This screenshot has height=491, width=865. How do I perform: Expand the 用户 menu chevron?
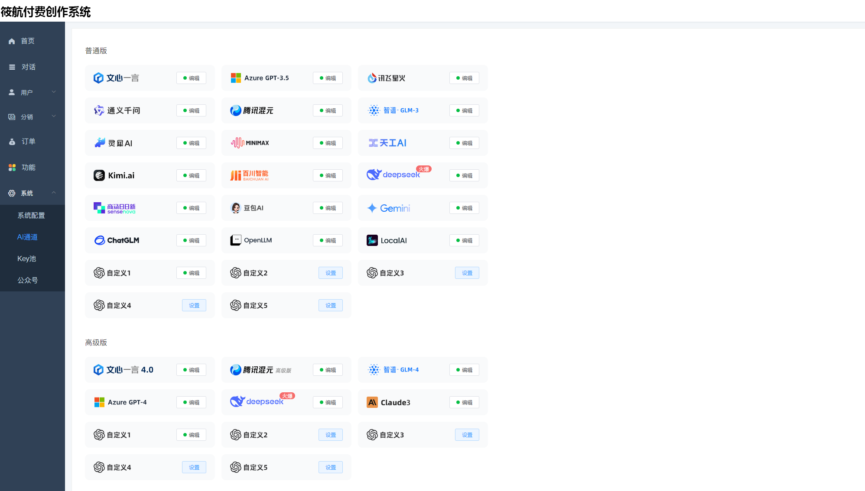(x=54, y=92)
